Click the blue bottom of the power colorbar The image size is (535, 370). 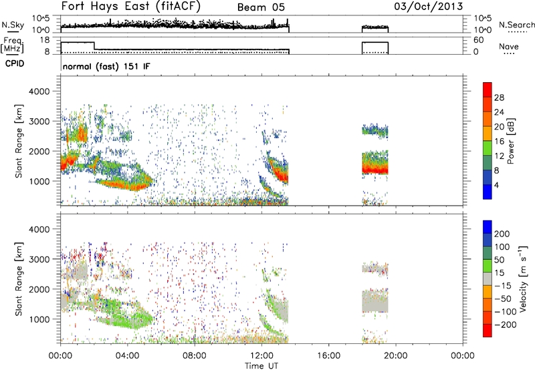(488, 192)
